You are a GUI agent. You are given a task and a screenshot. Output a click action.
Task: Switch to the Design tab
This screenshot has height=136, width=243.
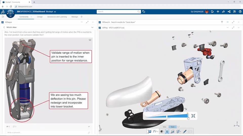[x=40, y=17]
